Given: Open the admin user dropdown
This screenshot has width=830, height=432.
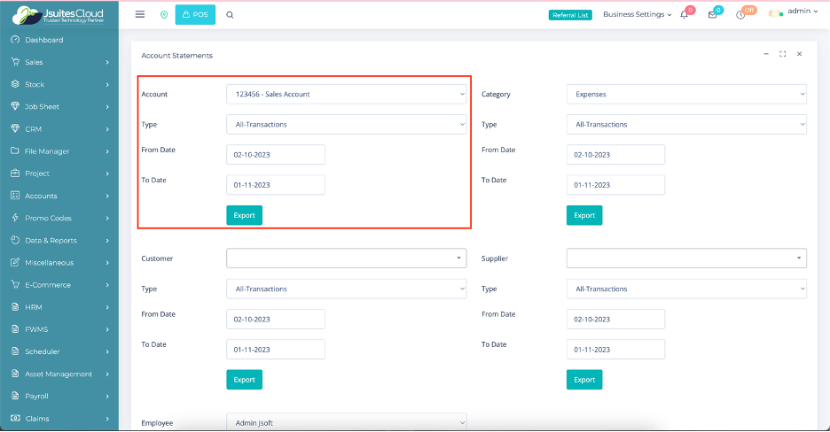Looking at the screenshot, I should coord(794,12).
